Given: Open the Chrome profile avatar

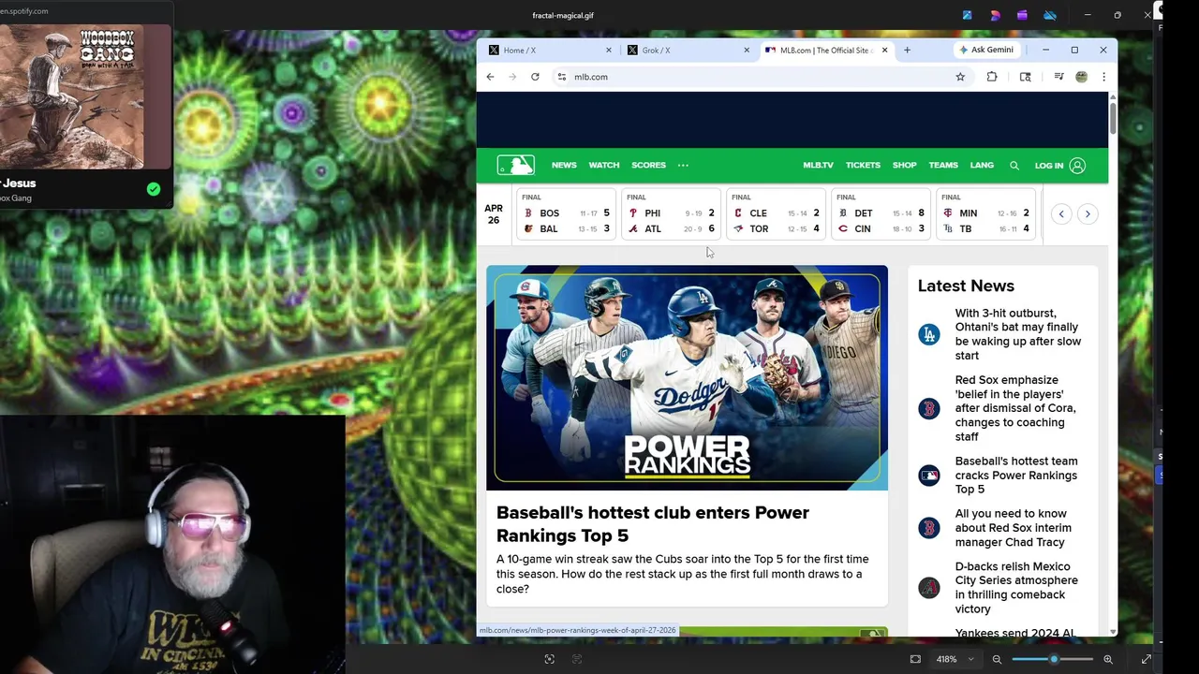Looking at the screenshot, I should click(1081, 77).
